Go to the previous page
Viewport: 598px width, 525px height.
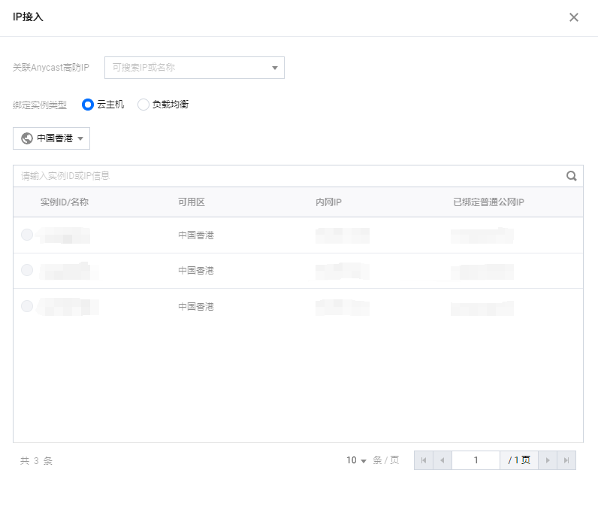[x=442, y=460]
